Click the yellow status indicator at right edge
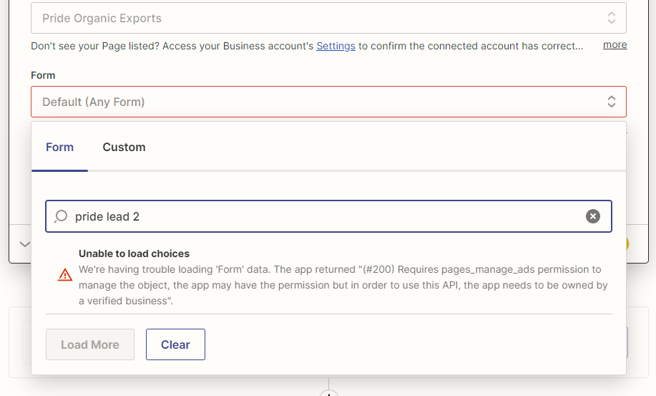Screen dimensions: 656x396 point(627,244)
